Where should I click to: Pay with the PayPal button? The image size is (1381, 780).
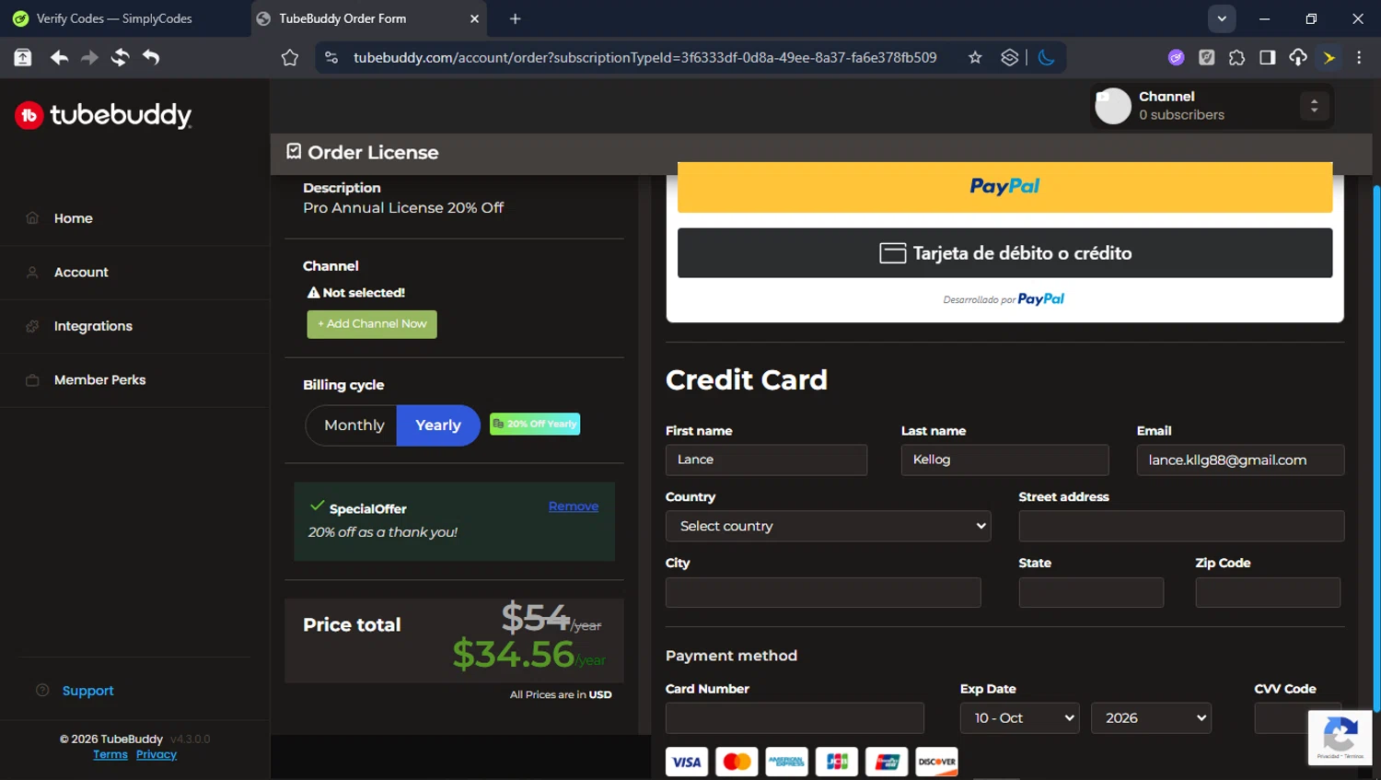pyautogui.click(x=1004, y=187)
